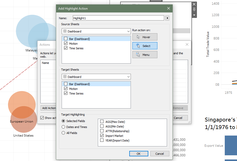Open the Name field insert arrow menu
Viewport: 237px width, 161px height.
tap(167, 18)
